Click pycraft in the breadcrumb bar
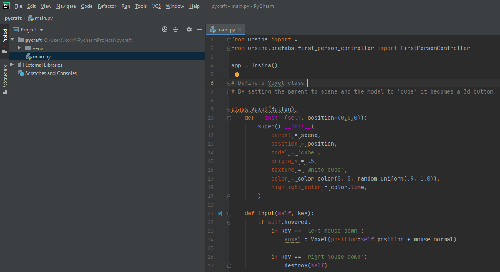The width and height of the screenshot is (500, 272). pos(14,18)
